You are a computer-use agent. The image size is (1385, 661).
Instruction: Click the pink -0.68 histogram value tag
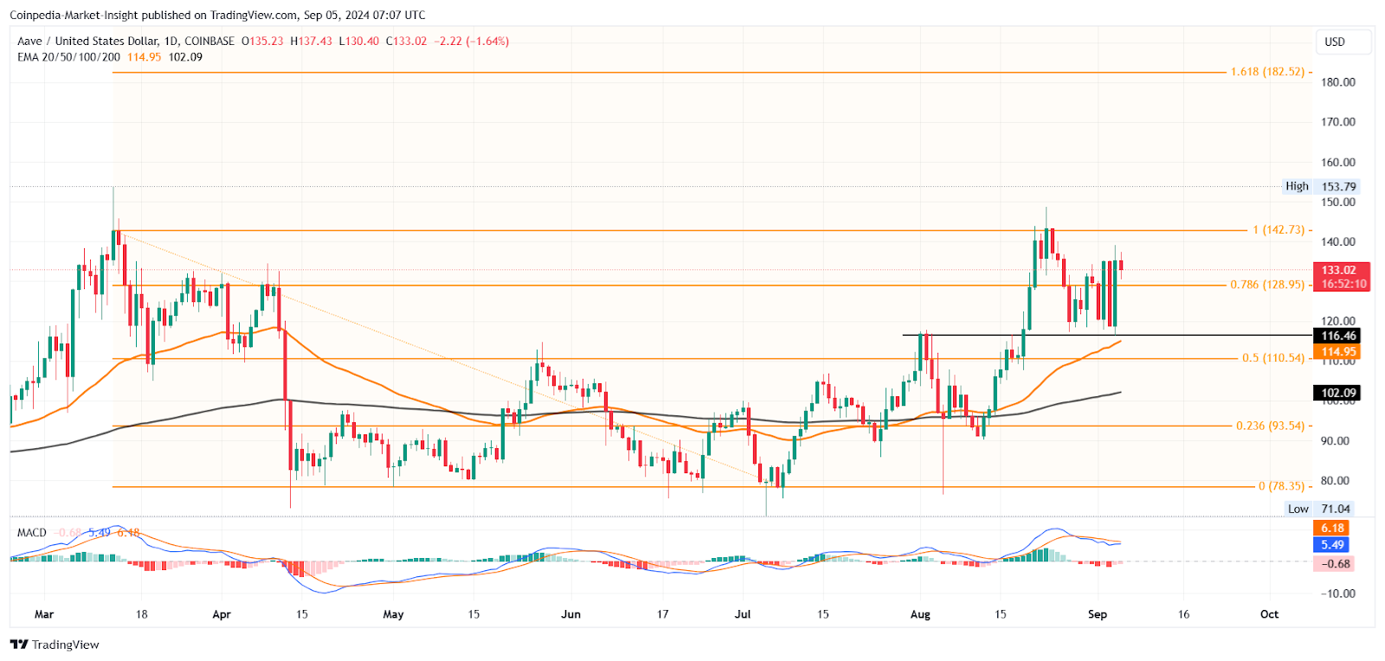(1333, 563)
